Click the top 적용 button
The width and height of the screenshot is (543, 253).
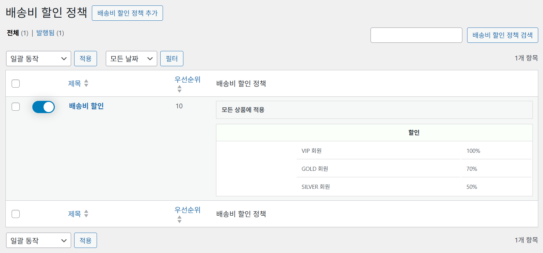(x=85, y=59)
